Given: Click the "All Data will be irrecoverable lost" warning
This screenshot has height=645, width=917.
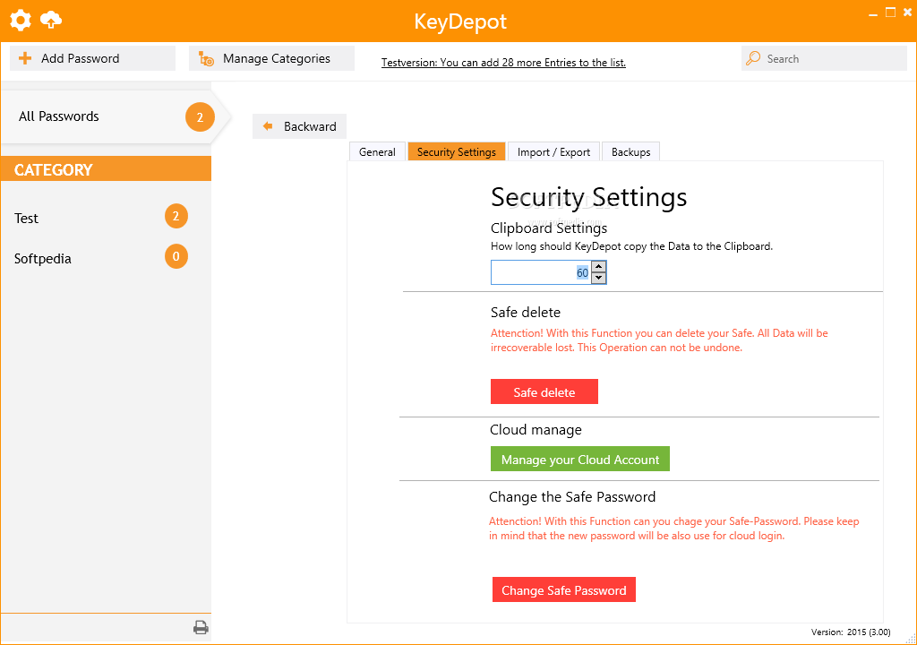Looking at the screenshot, I should (x=659, y=340).
